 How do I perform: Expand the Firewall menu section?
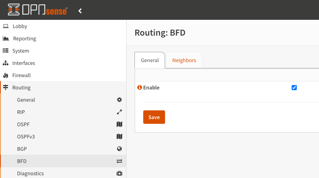coord(21,76)
